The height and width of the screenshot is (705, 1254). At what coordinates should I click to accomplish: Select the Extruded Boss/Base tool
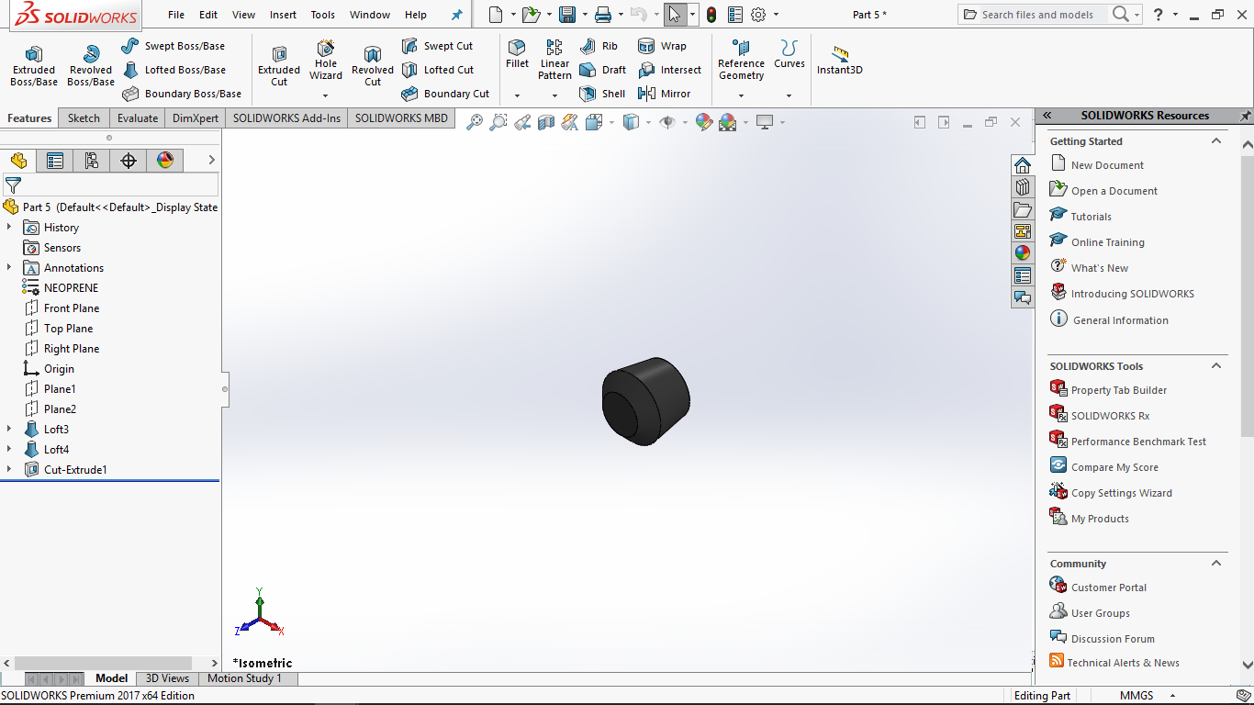click(x=34, y=66)
